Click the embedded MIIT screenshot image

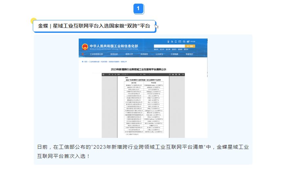(x=143, y=88)
